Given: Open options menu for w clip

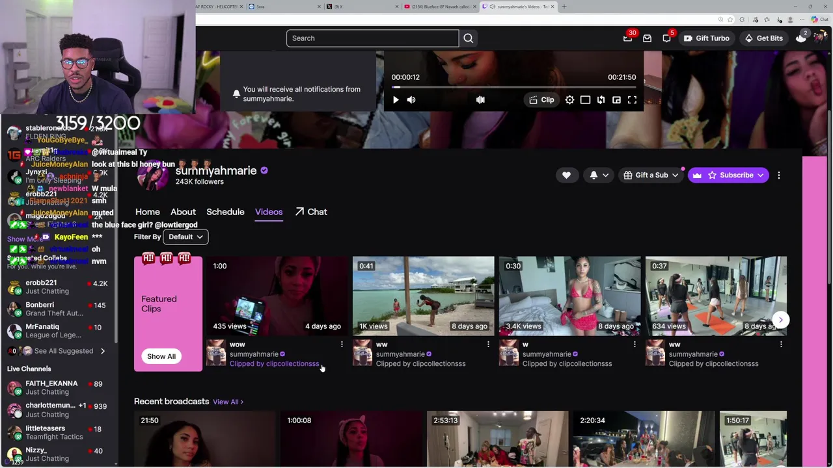Looking at the screenshot, I should [635, 344].
